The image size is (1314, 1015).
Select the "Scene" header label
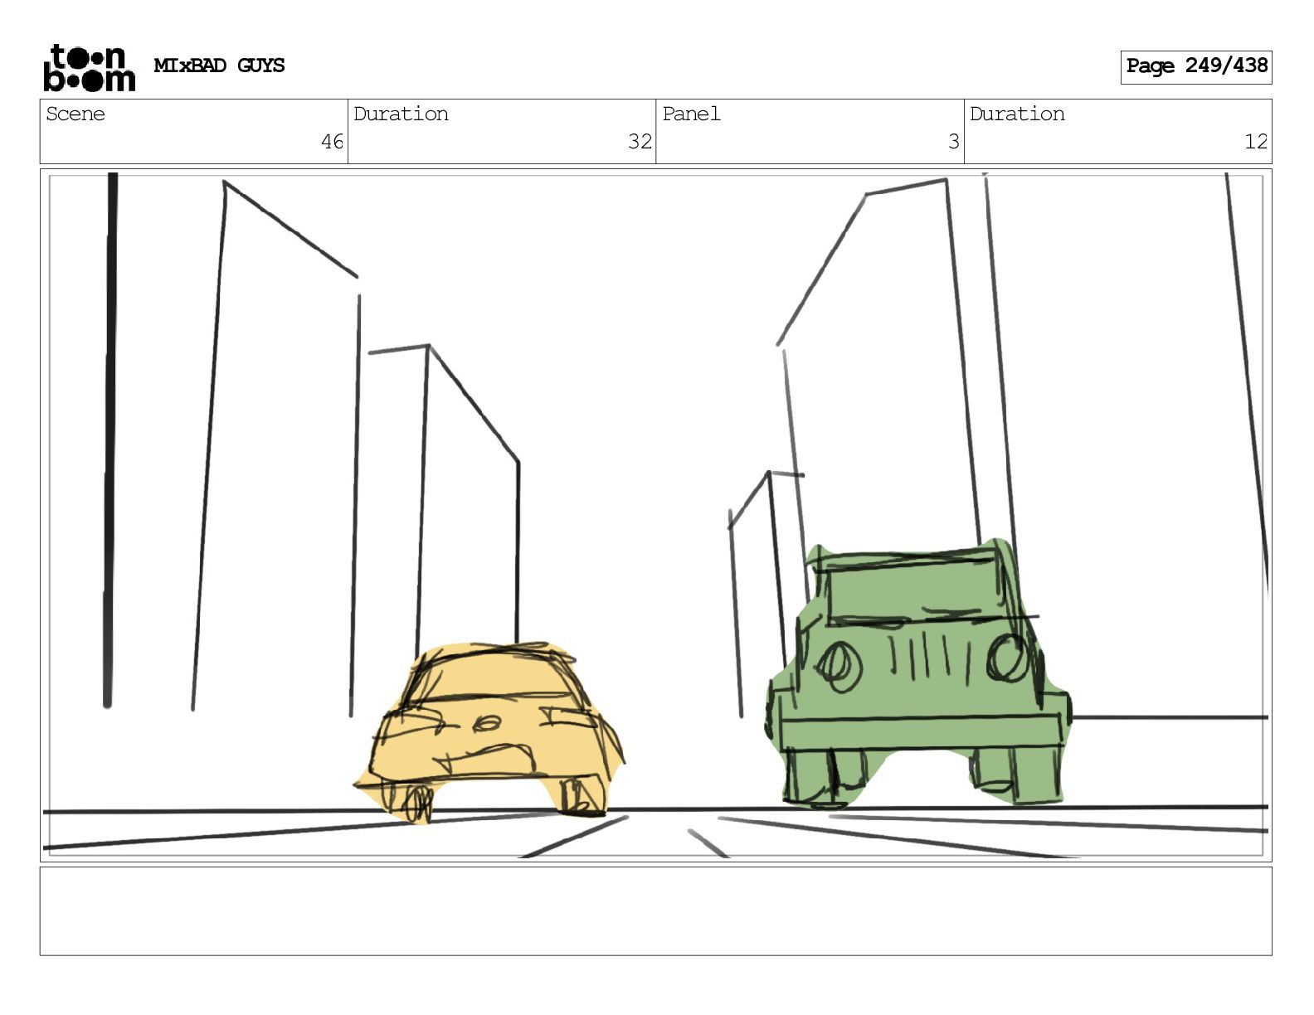[x=75, y=114]
